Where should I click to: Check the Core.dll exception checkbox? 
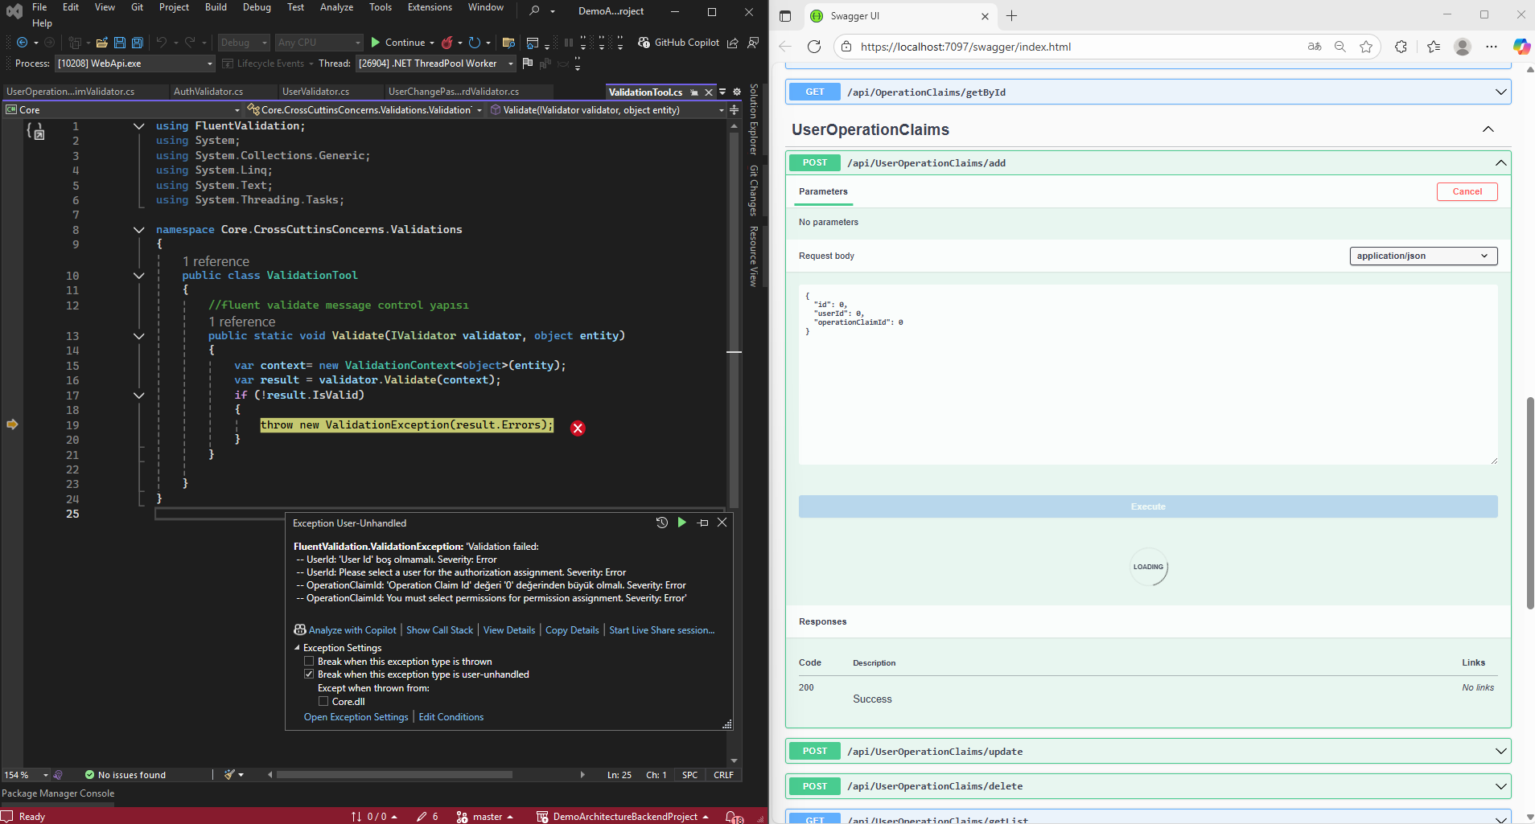click(323, 702)
